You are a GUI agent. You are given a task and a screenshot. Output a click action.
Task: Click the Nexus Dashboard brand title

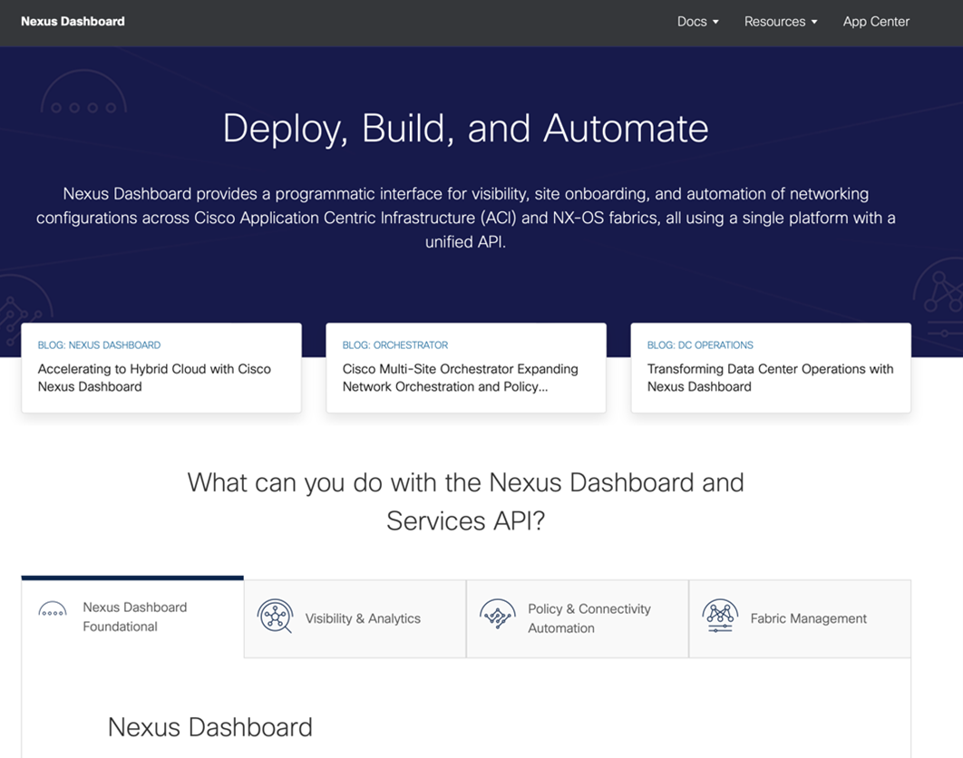[73, 21]
